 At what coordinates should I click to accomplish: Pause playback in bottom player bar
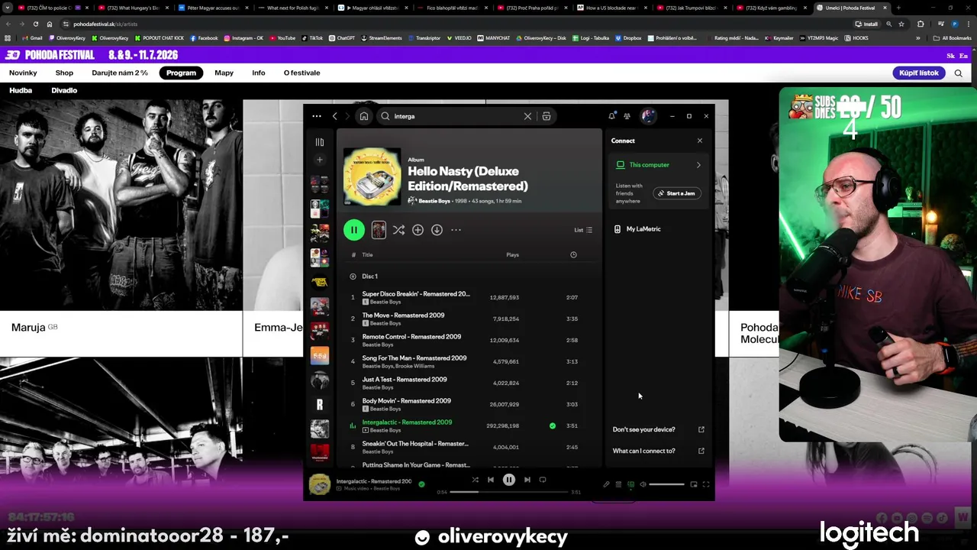coord(509,480)
